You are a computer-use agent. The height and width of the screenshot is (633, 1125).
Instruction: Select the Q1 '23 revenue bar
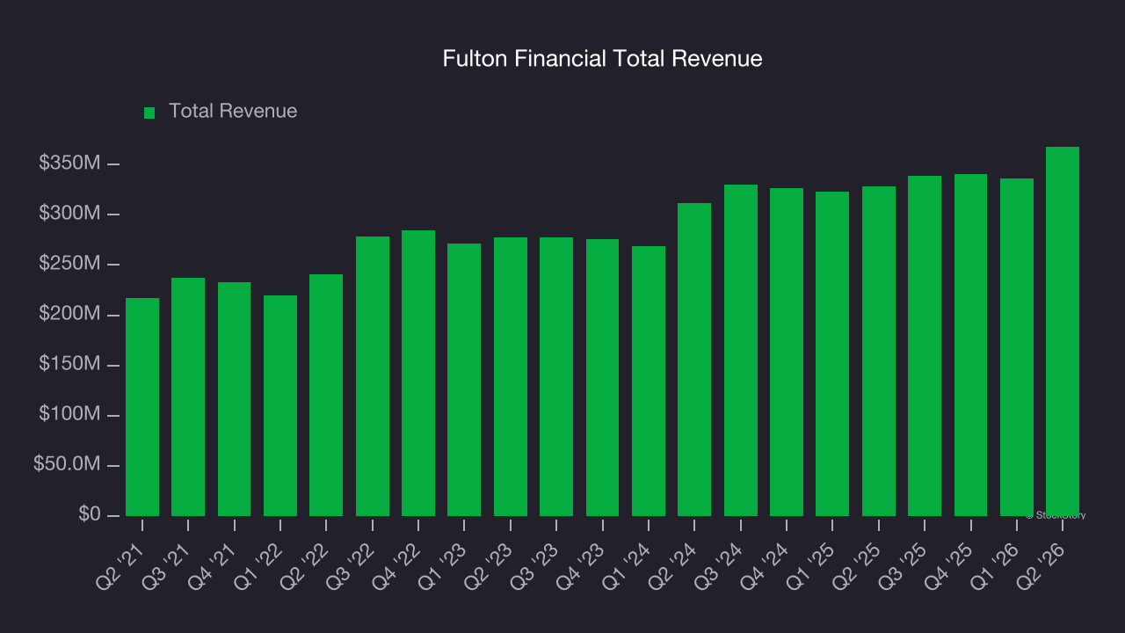tap(464, 380)
